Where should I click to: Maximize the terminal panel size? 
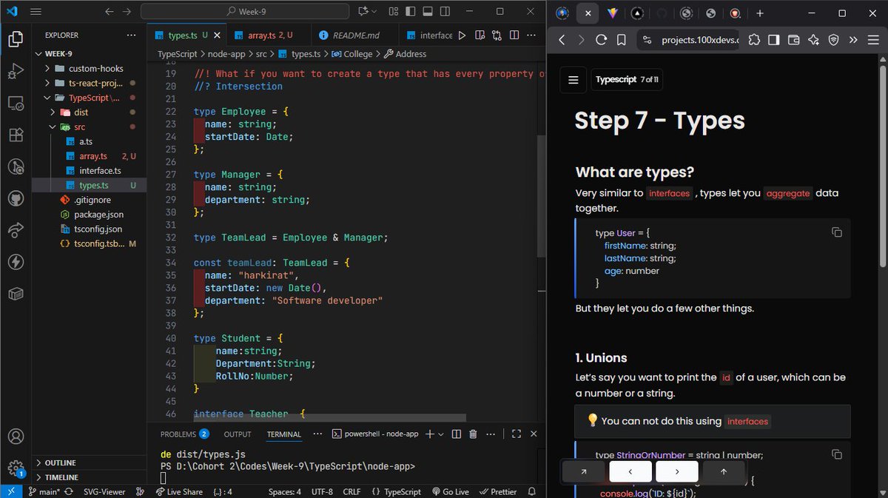click(516, 434)
